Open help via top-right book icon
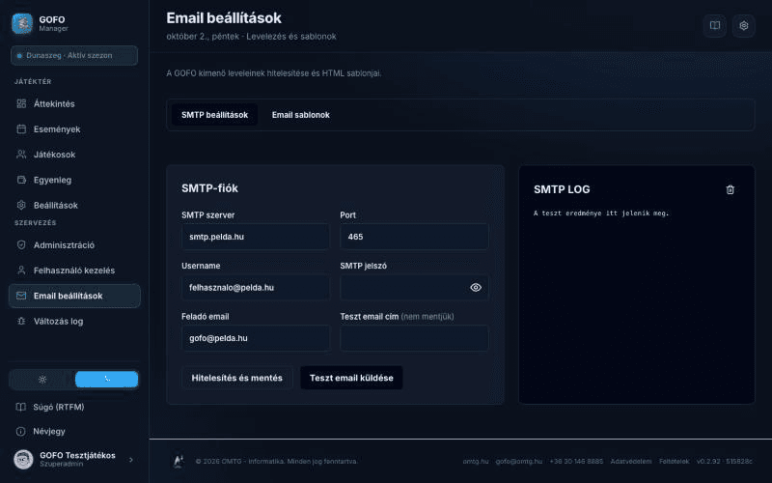 (x=715, y=25)
